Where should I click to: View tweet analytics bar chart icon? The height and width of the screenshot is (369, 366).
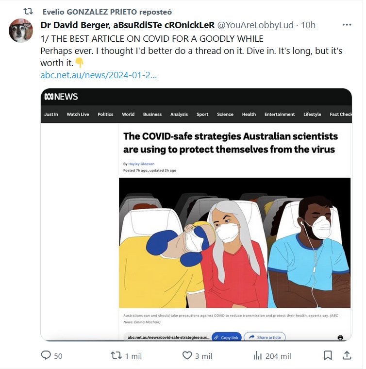click(x=258, y=356)
